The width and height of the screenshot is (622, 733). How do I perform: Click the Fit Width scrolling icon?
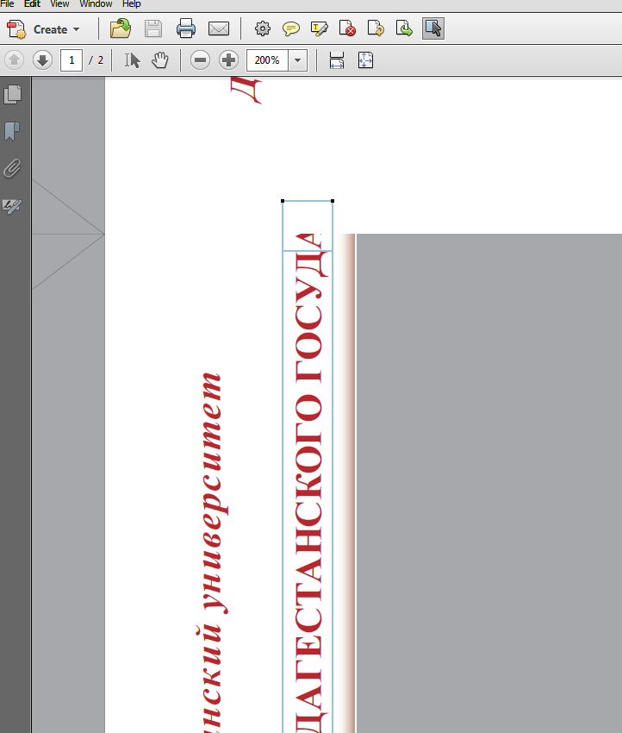point(337,60)
